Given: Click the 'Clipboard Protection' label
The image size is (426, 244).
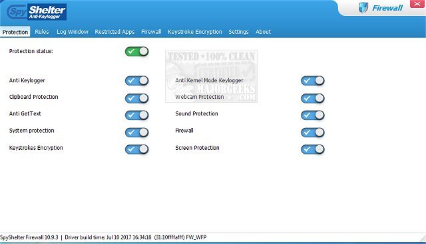Looking at the screenshot, I should pos(34,97).
